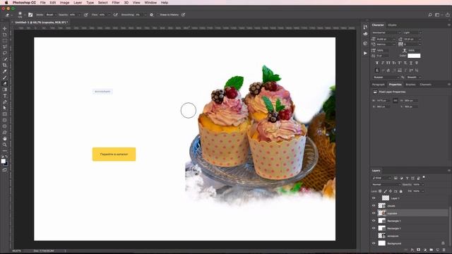Open eraser Mode dropdown
Screen dimensions: 452x254
51,15
